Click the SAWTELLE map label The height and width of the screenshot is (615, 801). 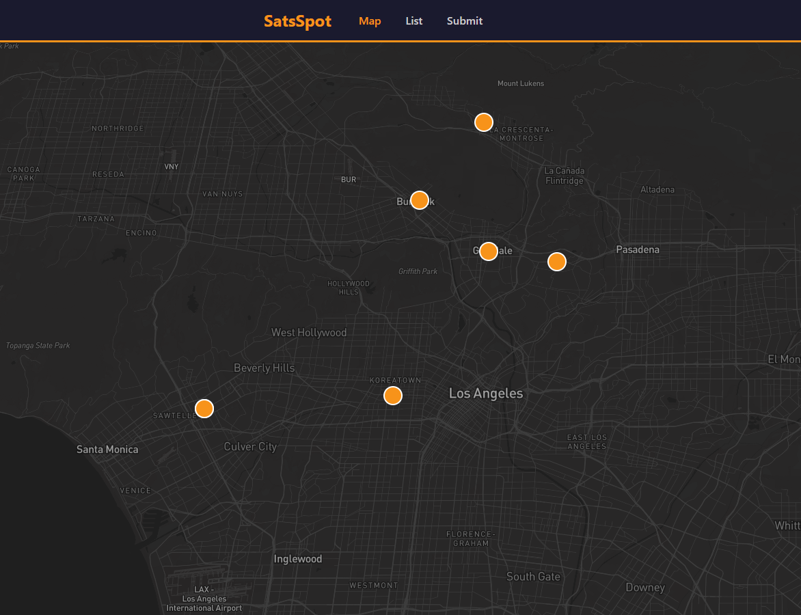174,415
